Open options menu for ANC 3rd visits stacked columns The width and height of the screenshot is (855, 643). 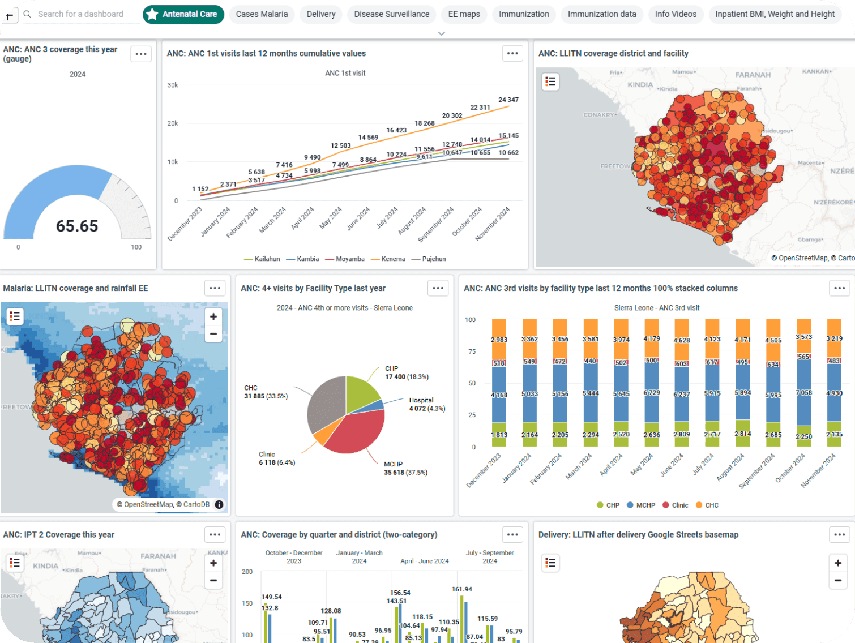839,288
